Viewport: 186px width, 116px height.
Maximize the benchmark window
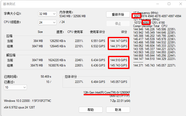[169, 4]
